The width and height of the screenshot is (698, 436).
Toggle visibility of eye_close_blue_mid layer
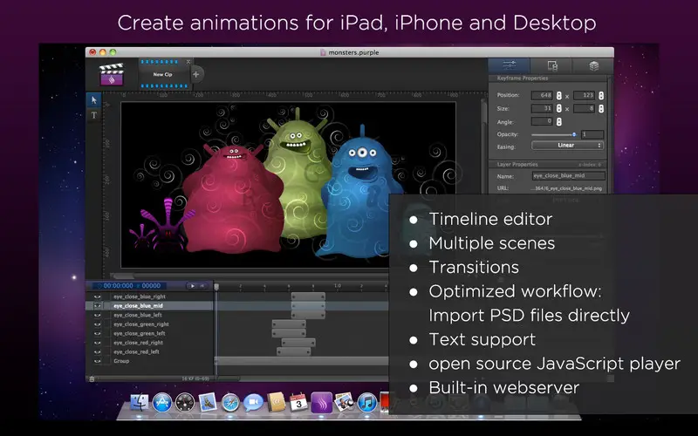[x=97, y=306]
